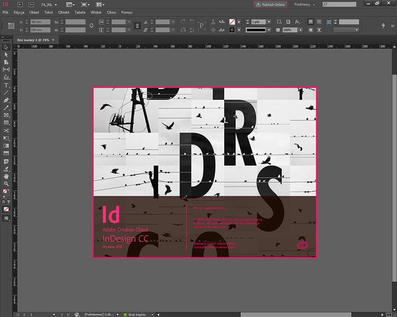The width and height of the screenshot is (397, 317).
Task: Open the Obiekt menu
Action: point(64,12)
